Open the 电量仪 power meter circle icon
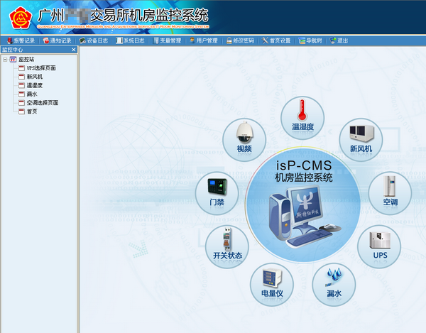Image resolution: width=426 pixels, height=333 pixels. click(272, 285)
